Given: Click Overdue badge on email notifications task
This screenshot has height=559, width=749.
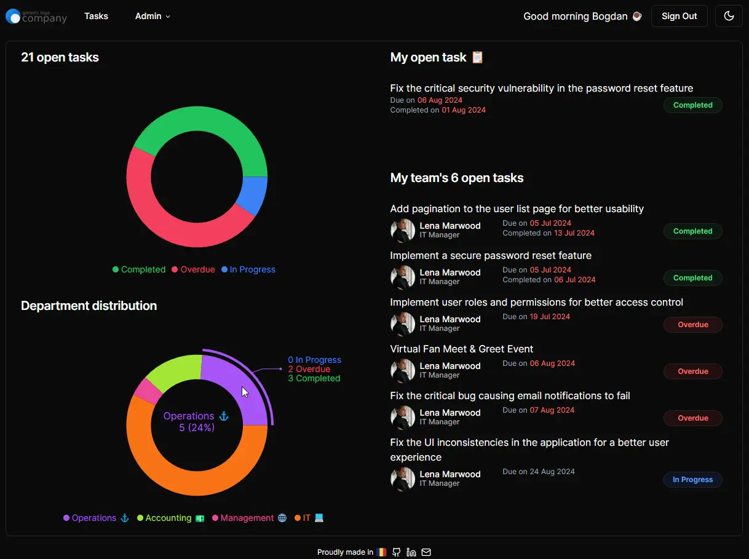Looking at the screenshot, I should pos(692,418).
